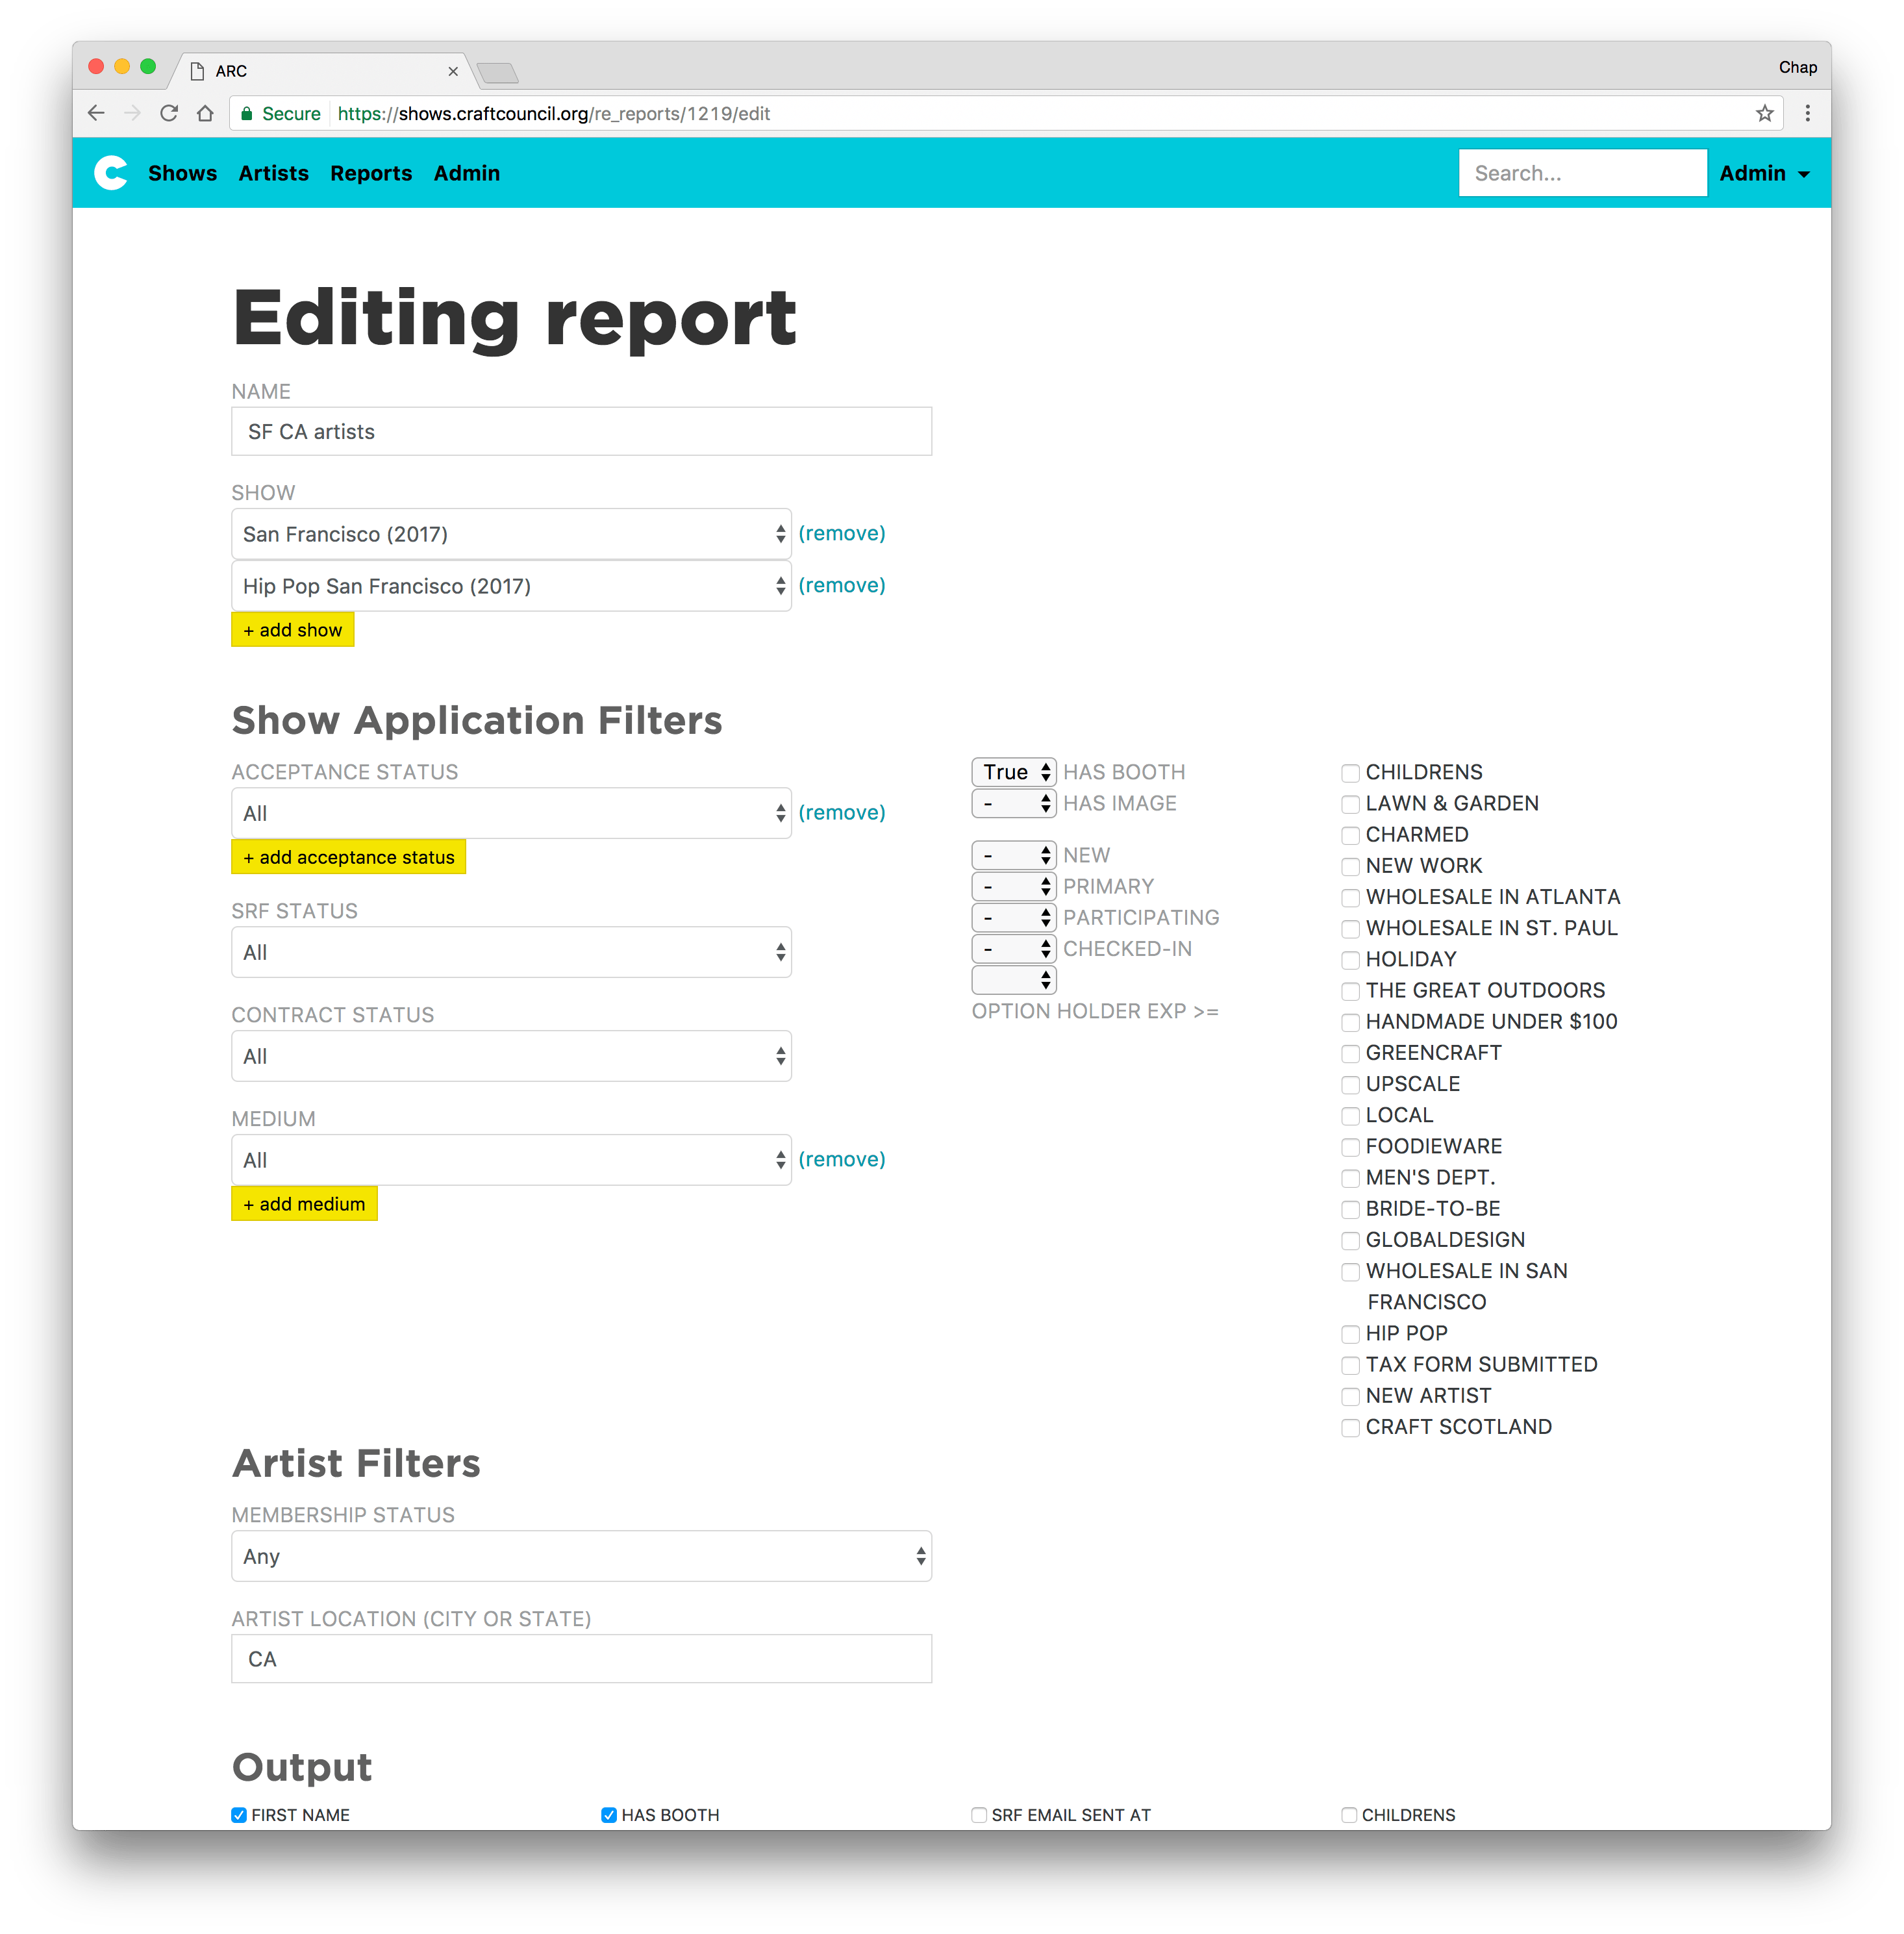Check Wholesale in St. Paul checkbox
1904x1934 pixels.
click(x=1350, y=929)
